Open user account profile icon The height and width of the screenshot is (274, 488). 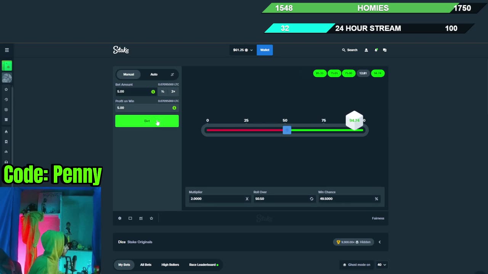366,50
